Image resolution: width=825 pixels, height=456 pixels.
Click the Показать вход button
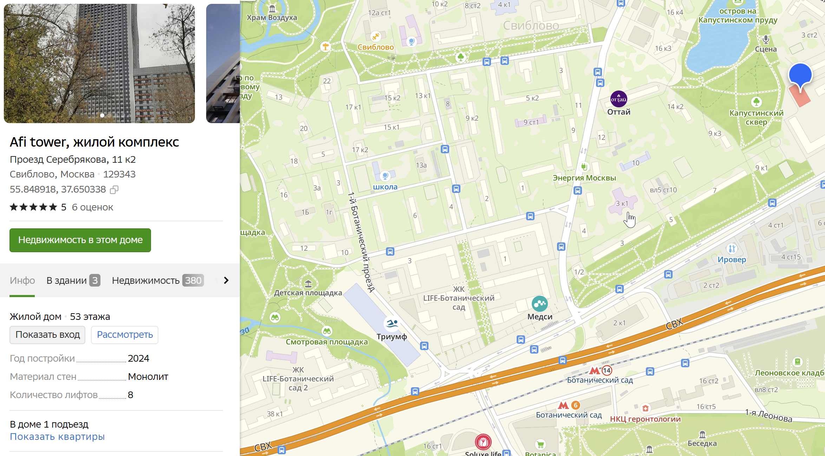[47, 335]
